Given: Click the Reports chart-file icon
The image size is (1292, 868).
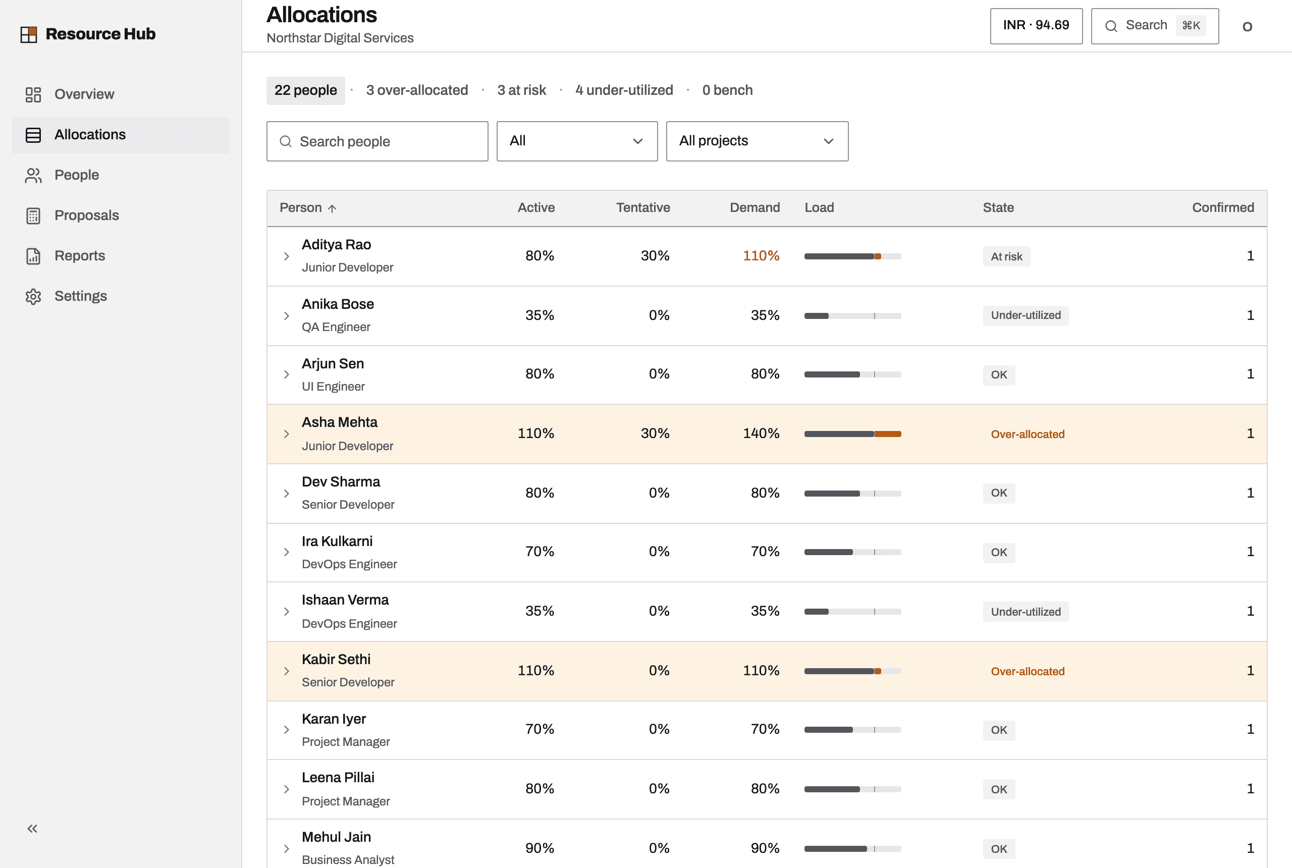Looking at the screenshot, I should point(33,256).
